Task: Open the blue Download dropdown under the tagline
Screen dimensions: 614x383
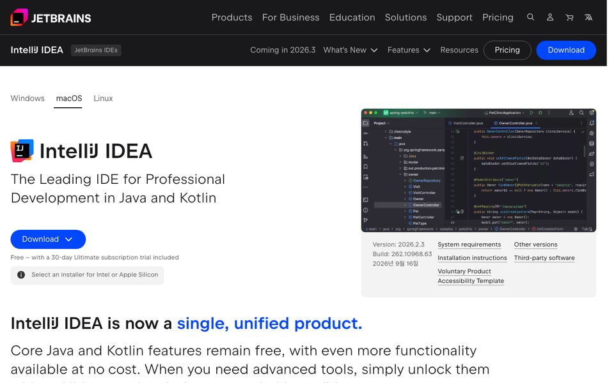Action: click(x=48, y=239)
